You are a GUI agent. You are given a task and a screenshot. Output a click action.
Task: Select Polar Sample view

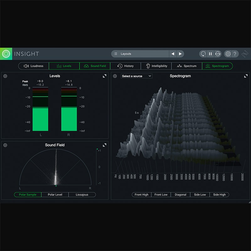pos(28,195)
